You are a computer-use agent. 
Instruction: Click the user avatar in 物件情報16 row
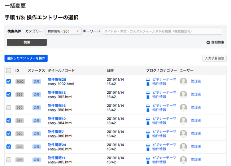click(x=183, y=107)
